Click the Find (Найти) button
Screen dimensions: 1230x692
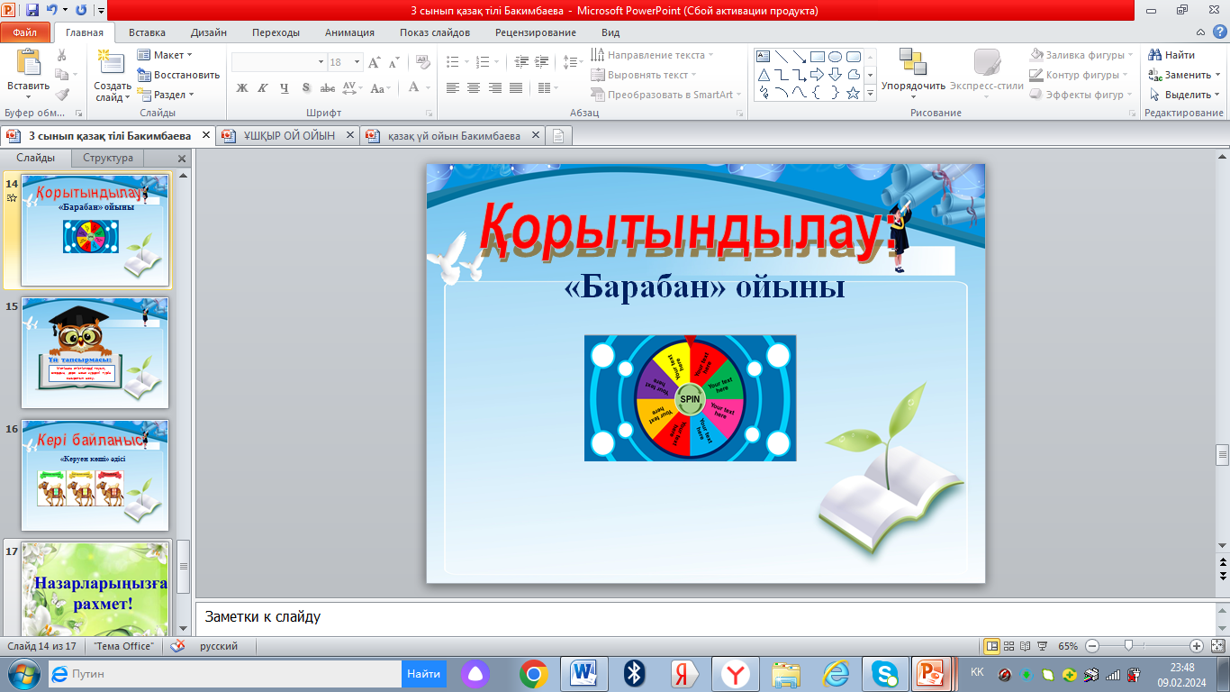coord(1171,55)
